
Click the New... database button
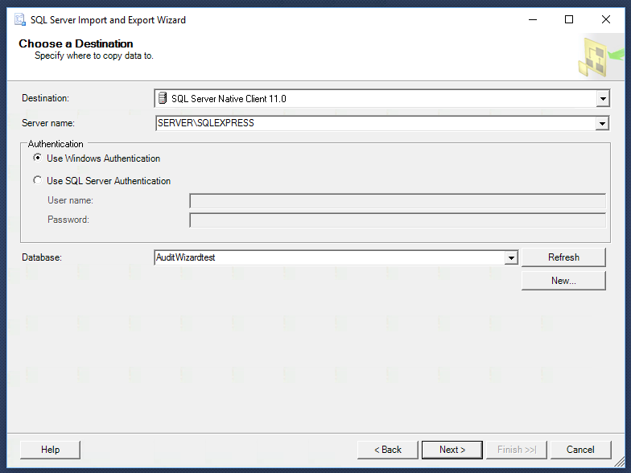[563, 281]
